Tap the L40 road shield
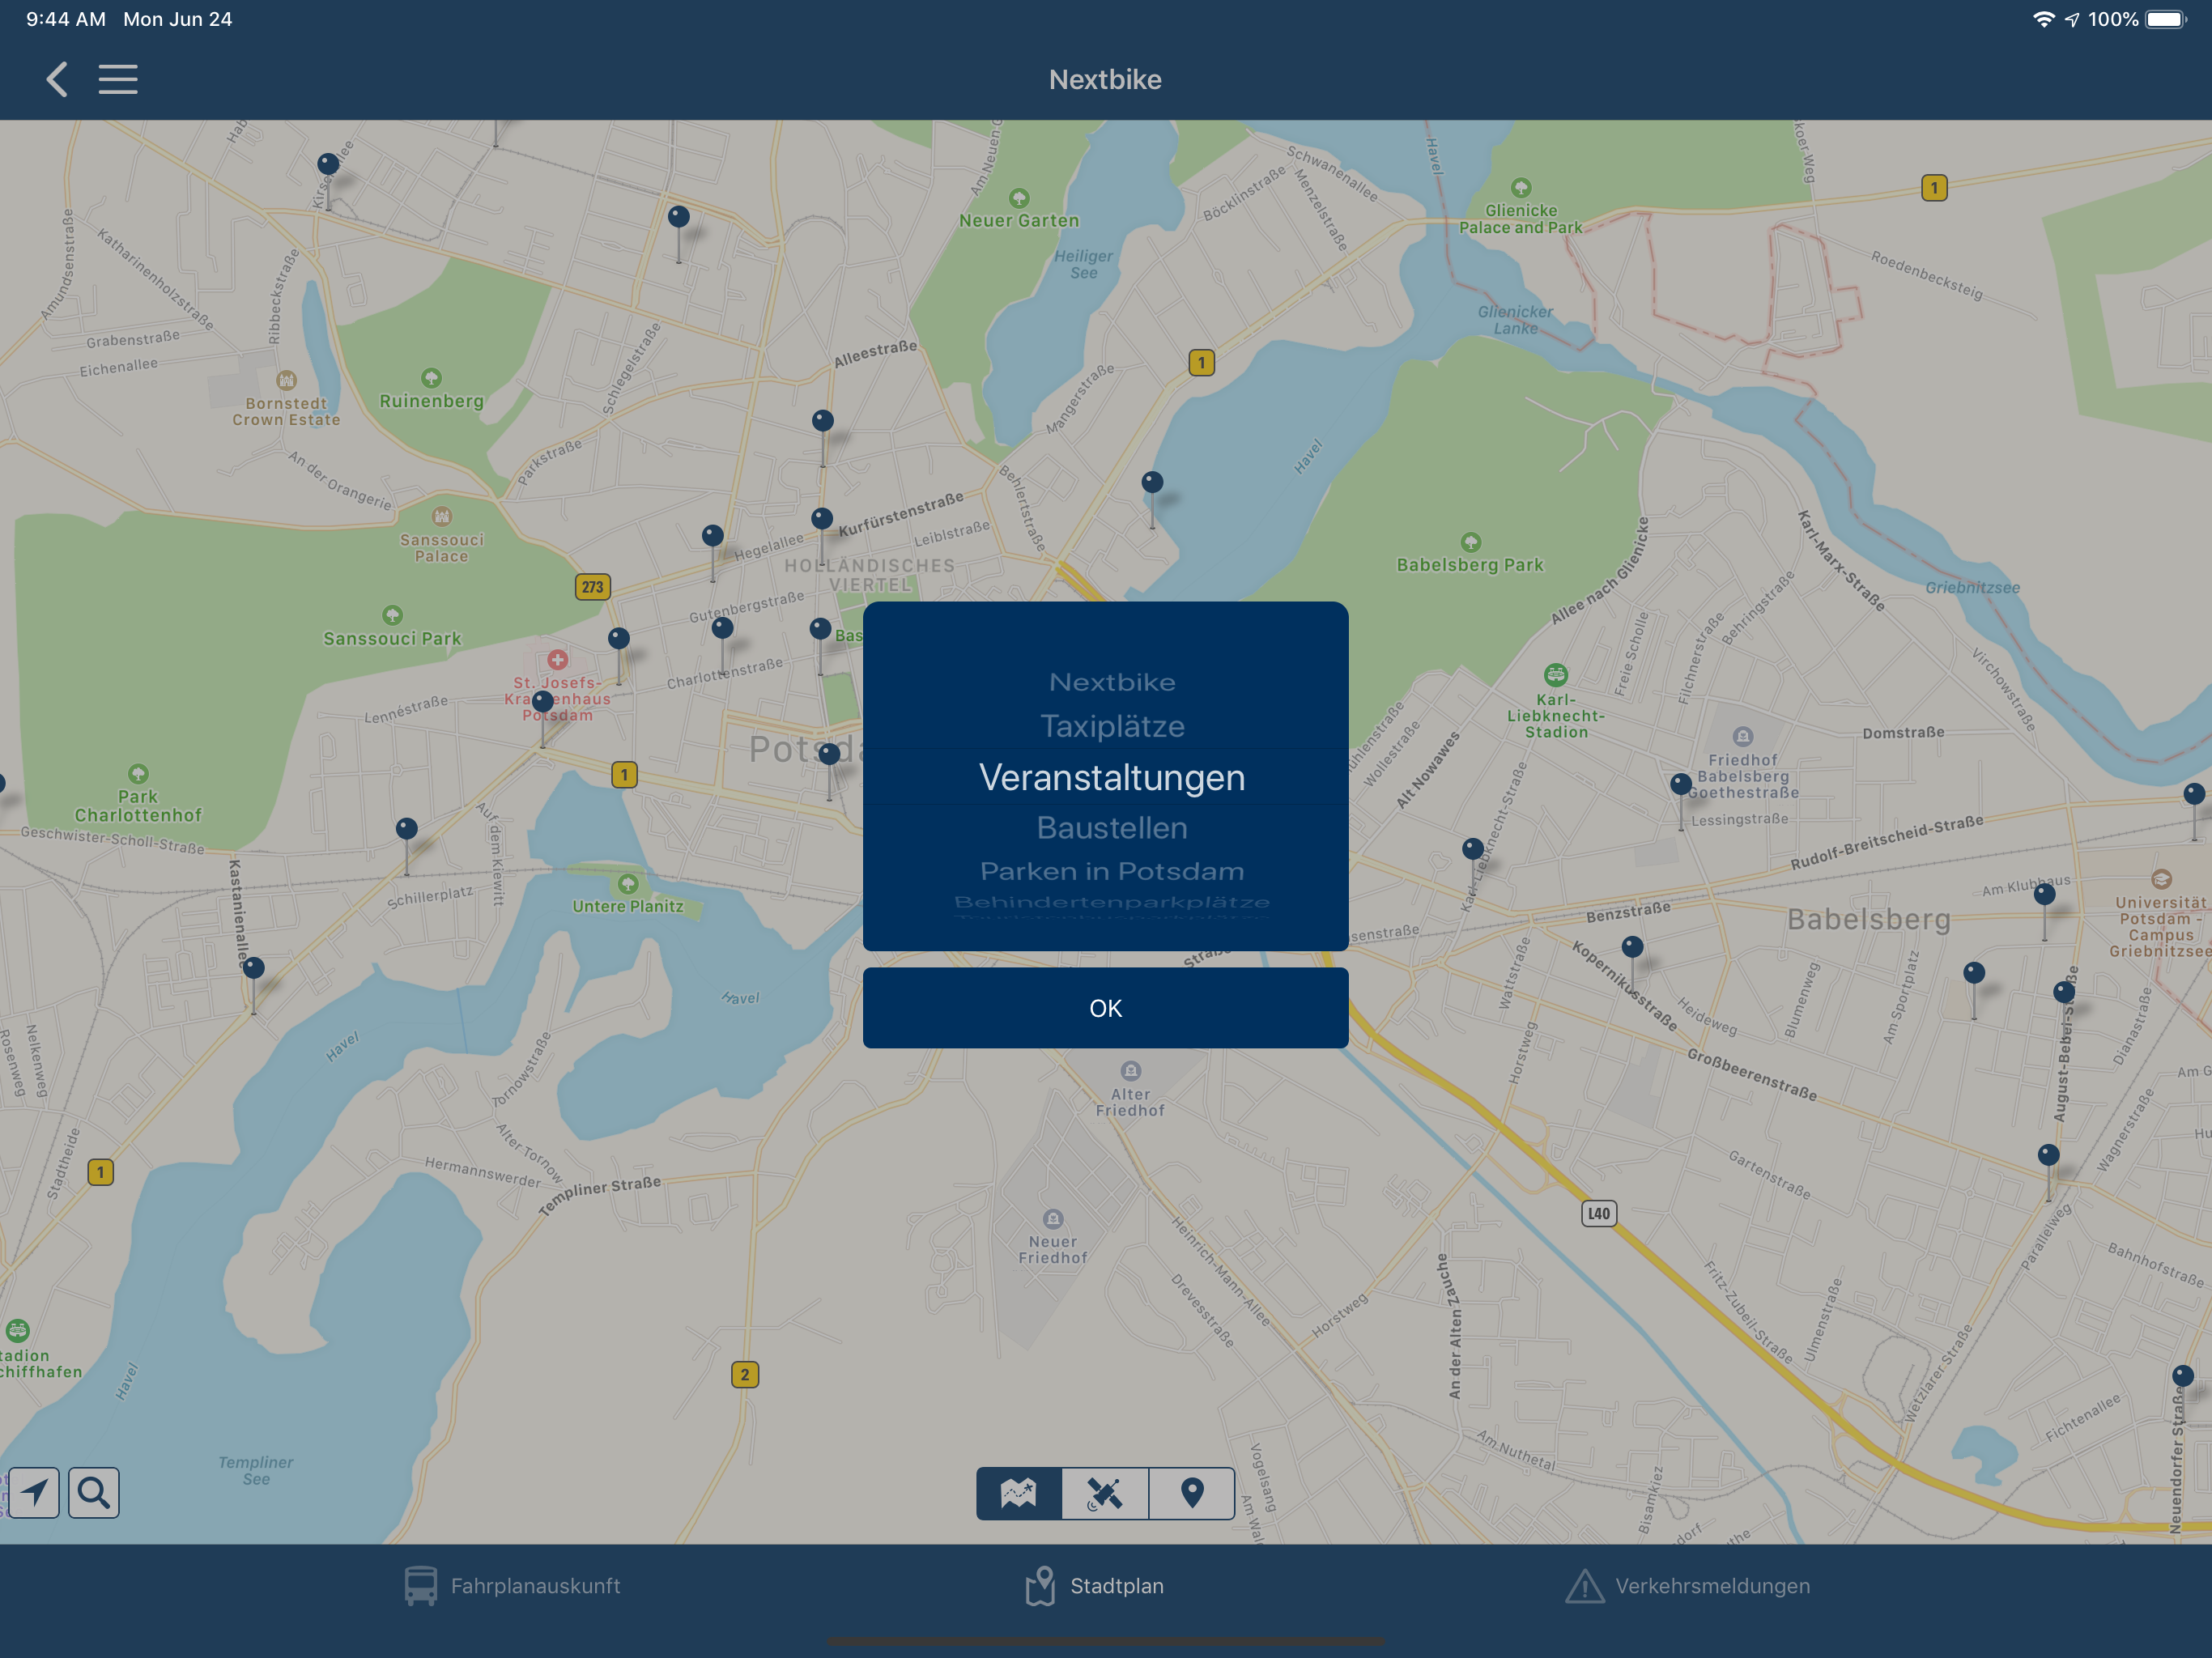The height and width of the screenshot is (1658, 2212). [1599, 1214]
